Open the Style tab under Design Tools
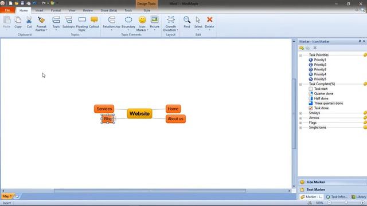Viewport: 367px width, 206px height. (x=147, y=10)
